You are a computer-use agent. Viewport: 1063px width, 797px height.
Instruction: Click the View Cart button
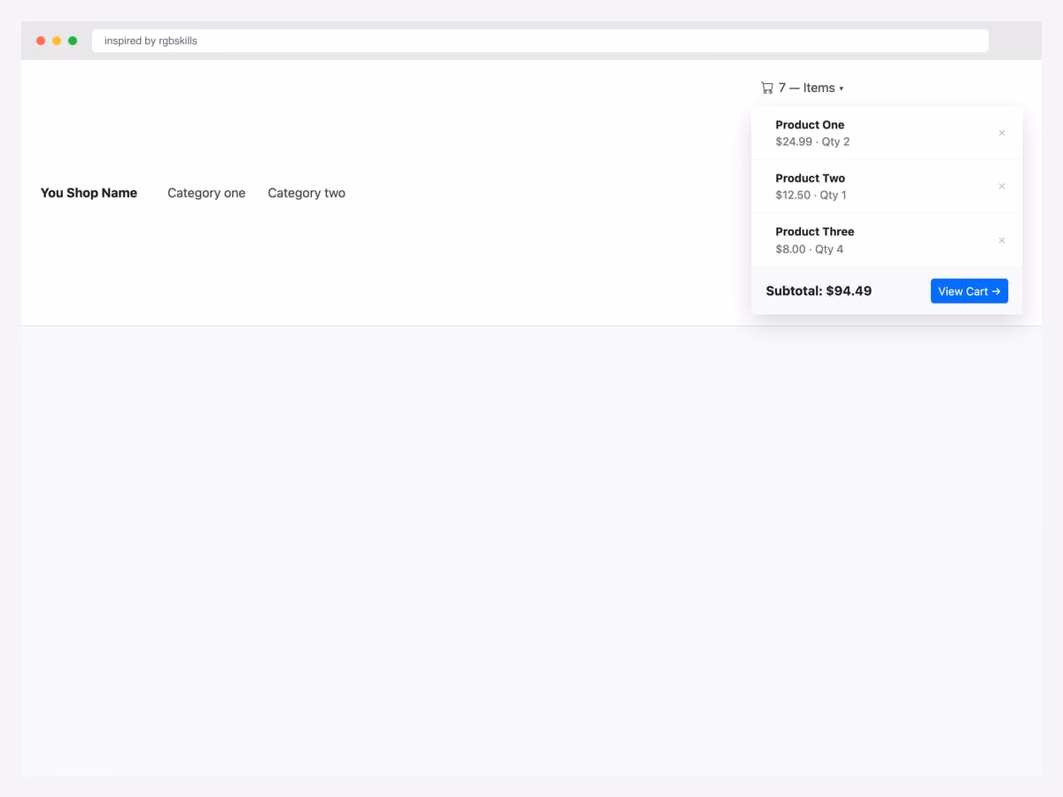coord(969,291)
